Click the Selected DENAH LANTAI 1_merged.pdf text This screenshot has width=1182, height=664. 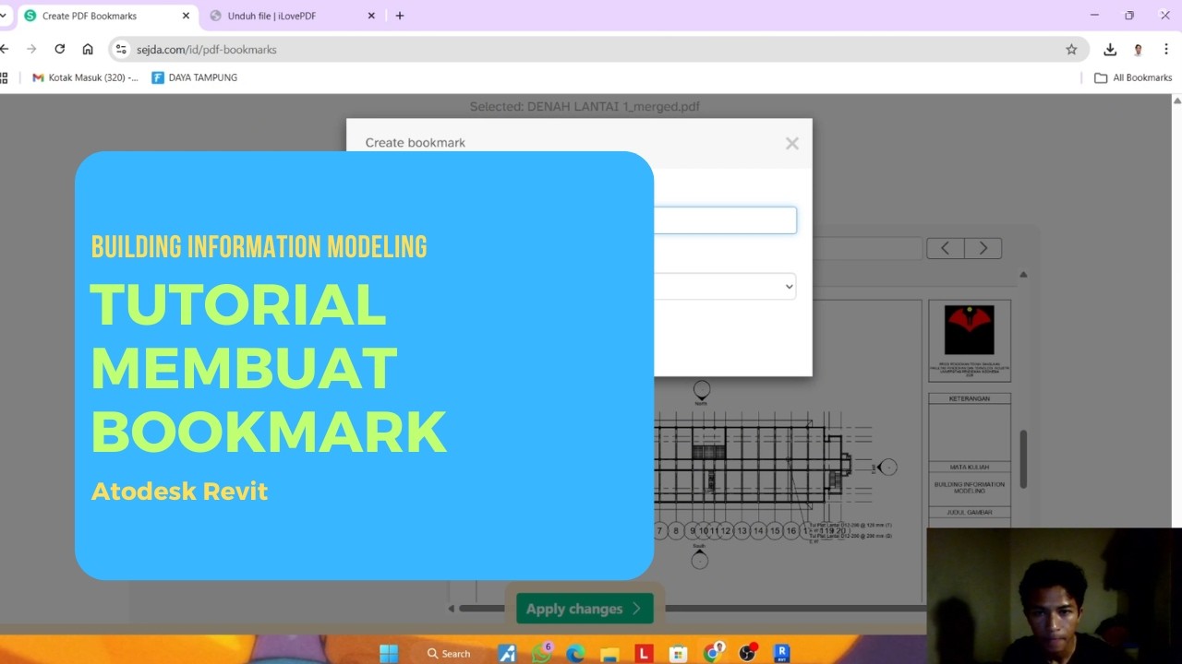coord(585,106)
